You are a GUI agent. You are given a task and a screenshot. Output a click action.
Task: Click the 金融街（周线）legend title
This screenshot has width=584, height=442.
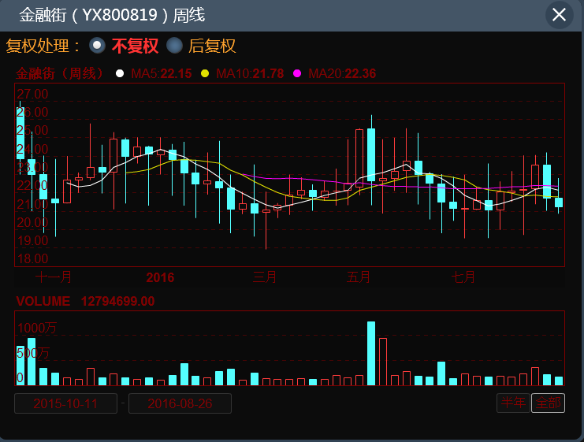(x=61, y=74)
